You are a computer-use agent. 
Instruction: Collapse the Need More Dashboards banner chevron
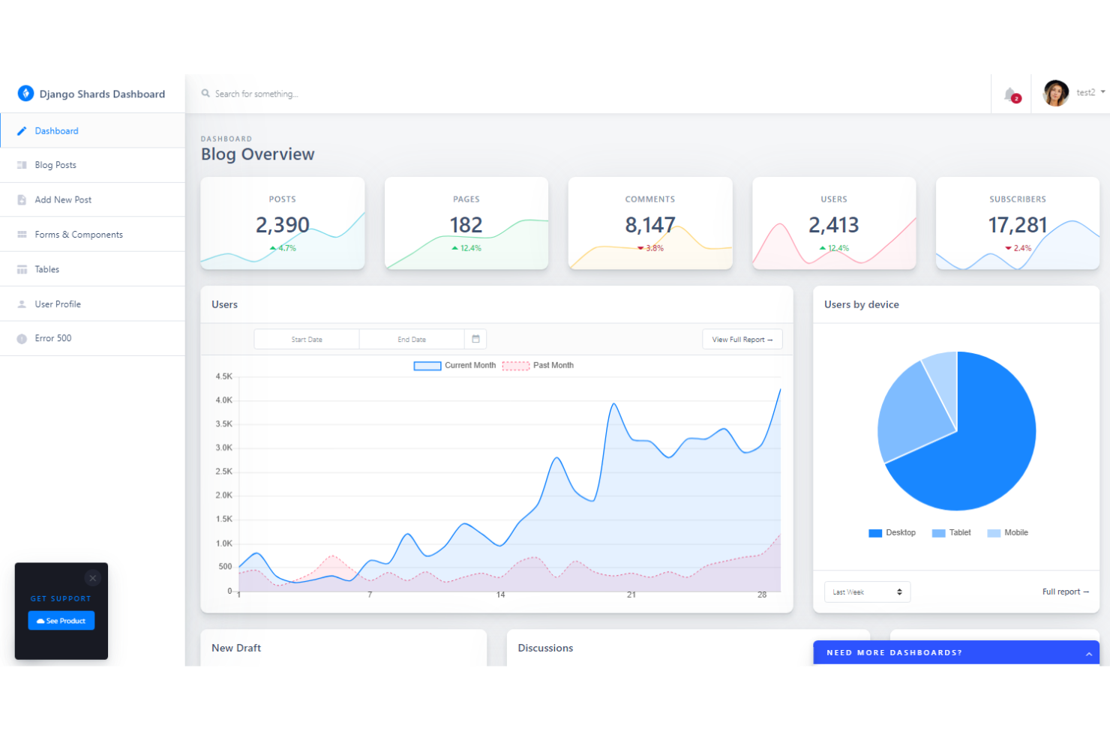pos(1089,652)
